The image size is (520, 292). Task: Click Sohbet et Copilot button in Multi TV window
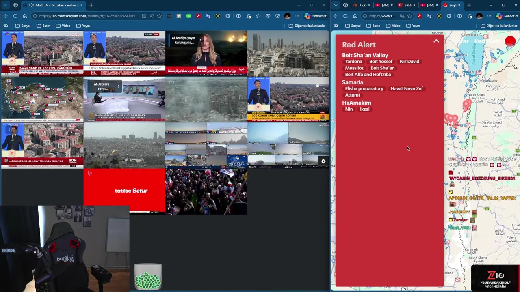316,16
